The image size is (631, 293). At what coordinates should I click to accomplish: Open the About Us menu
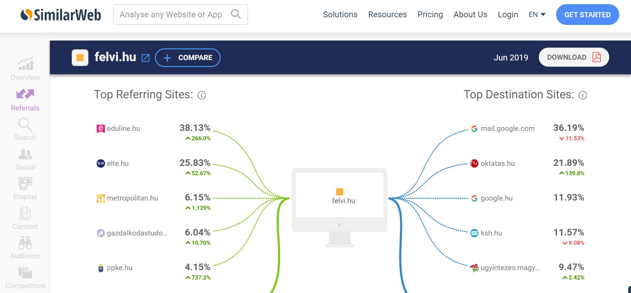click(470, 15)
